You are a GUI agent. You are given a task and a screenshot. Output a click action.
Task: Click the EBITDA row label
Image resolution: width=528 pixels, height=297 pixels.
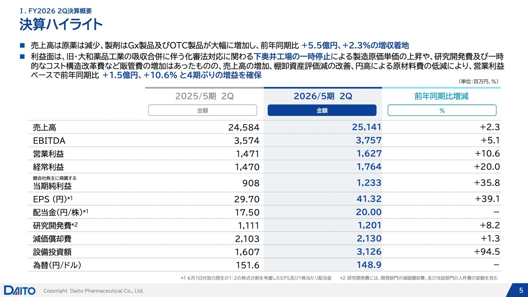[x=49, y=141]
